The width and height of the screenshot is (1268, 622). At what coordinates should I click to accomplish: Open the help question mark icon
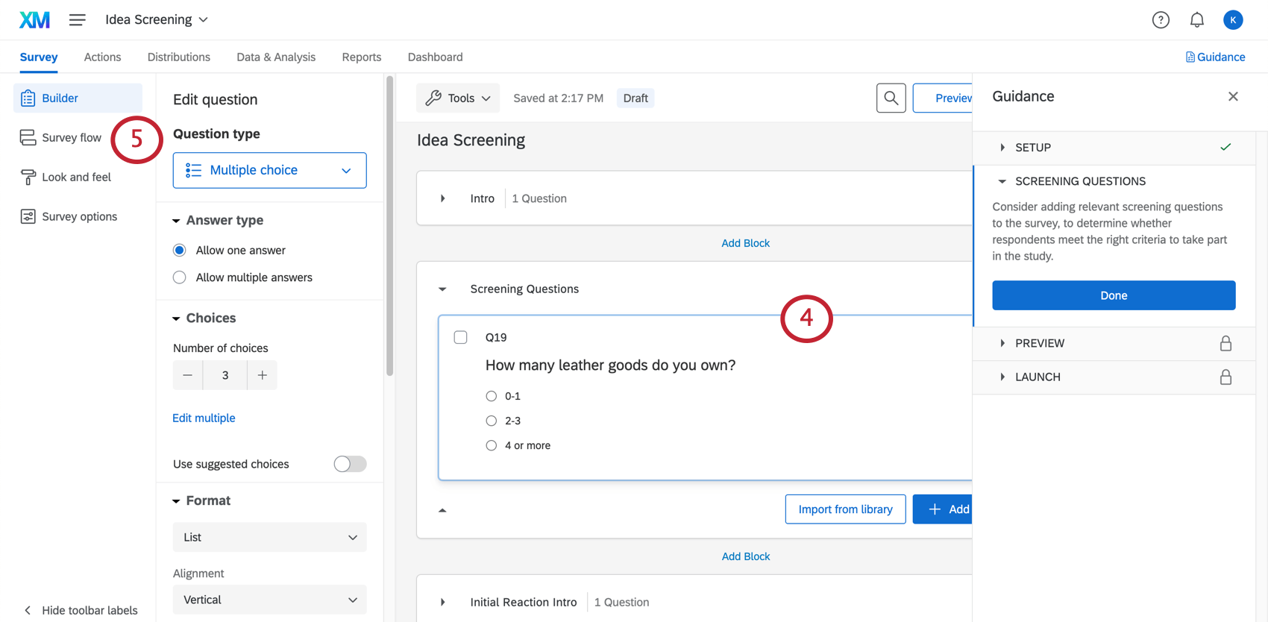click(1161, 20)
